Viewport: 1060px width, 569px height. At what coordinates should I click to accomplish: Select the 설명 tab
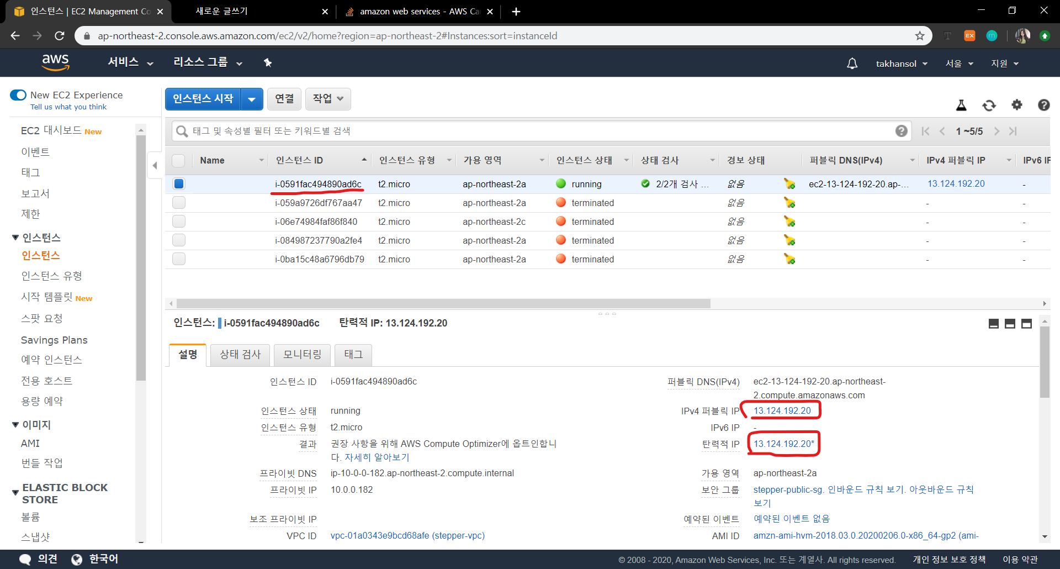pyautogui.click(x=188, y=355)
